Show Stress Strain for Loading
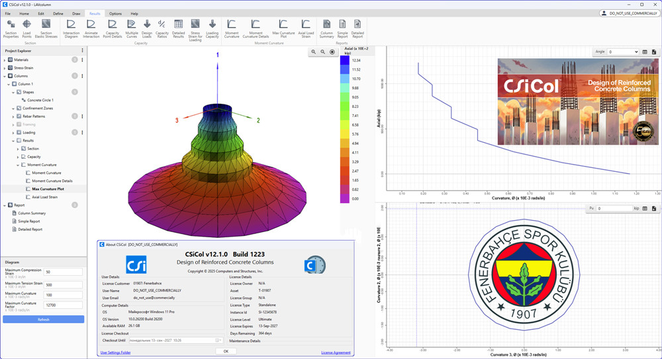The height and width of the screenshot is (359, 662). (x=195, y=30)
